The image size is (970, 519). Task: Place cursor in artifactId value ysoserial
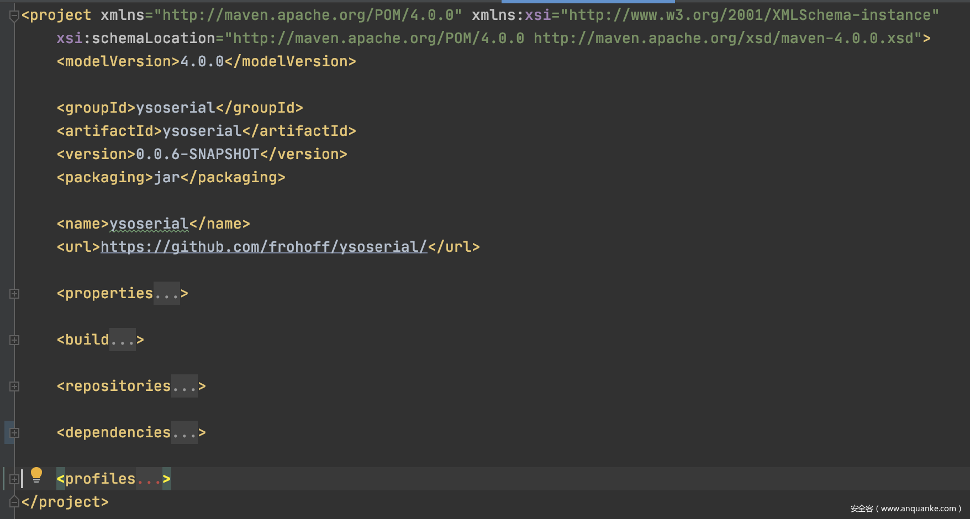click(x=202, y=131)
